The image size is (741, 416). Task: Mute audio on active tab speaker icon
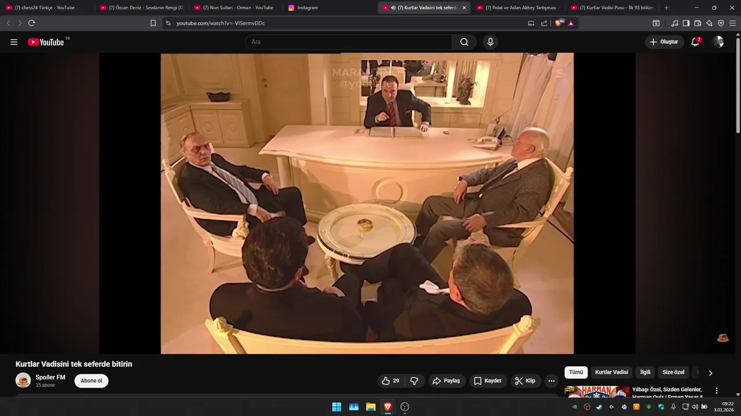coord(393,8)
